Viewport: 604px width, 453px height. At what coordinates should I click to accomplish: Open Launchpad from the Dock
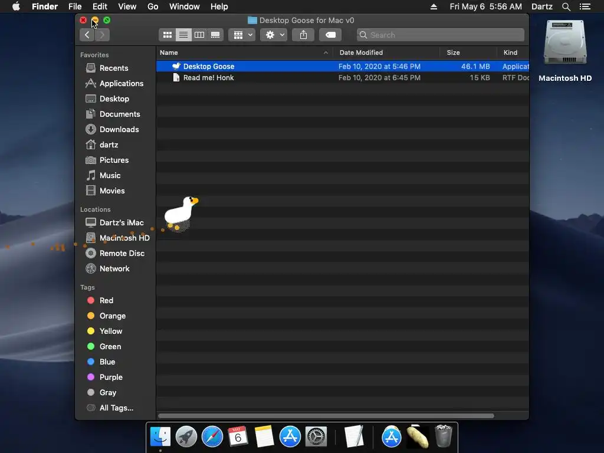[186, 437]
